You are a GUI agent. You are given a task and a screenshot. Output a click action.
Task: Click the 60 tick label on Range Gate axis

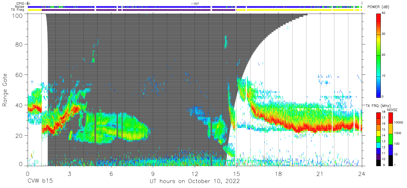click(x=19, y=75)
